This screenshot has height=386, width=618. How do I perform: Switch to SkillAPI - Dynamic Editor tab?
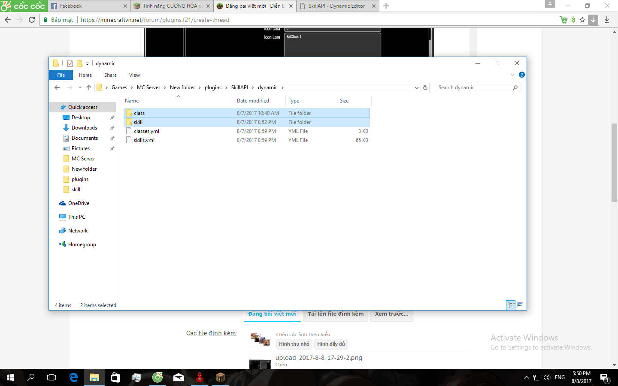337,6
